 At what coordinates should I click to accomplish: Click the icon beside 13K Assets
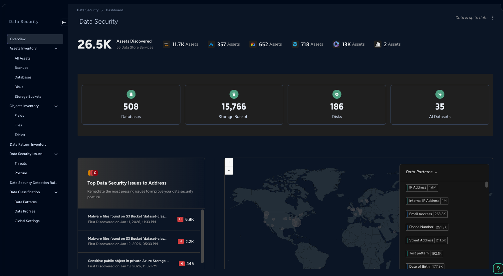336,44
